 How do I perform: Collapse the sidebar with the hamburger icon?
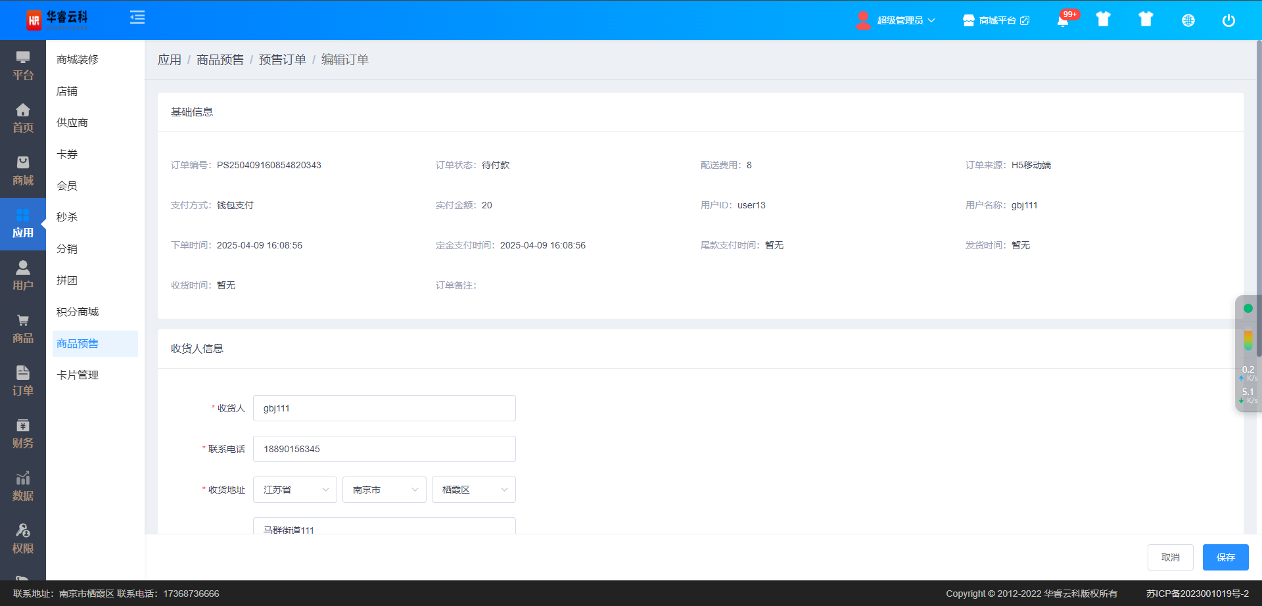click(137, 18)
